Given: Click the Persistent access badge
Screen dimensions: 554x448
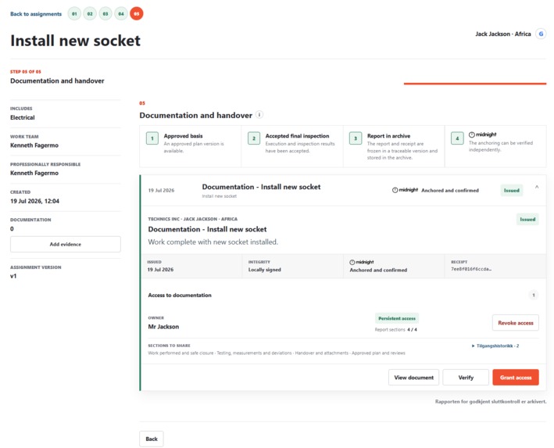Looking at the screenshot, I should (397, 318).
